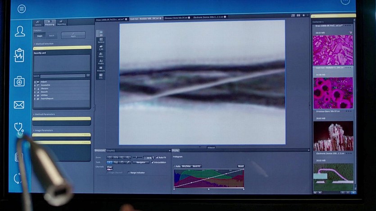Click the Navigator button
376x211 pixels.
[141, 162]
